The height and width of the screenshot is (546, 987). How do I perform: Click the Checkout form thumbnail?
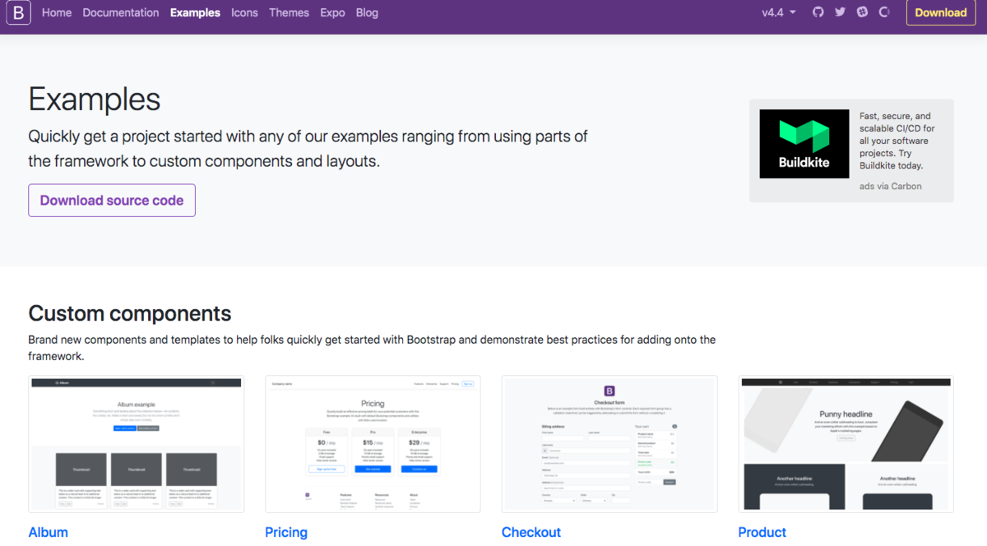point(609,444)
